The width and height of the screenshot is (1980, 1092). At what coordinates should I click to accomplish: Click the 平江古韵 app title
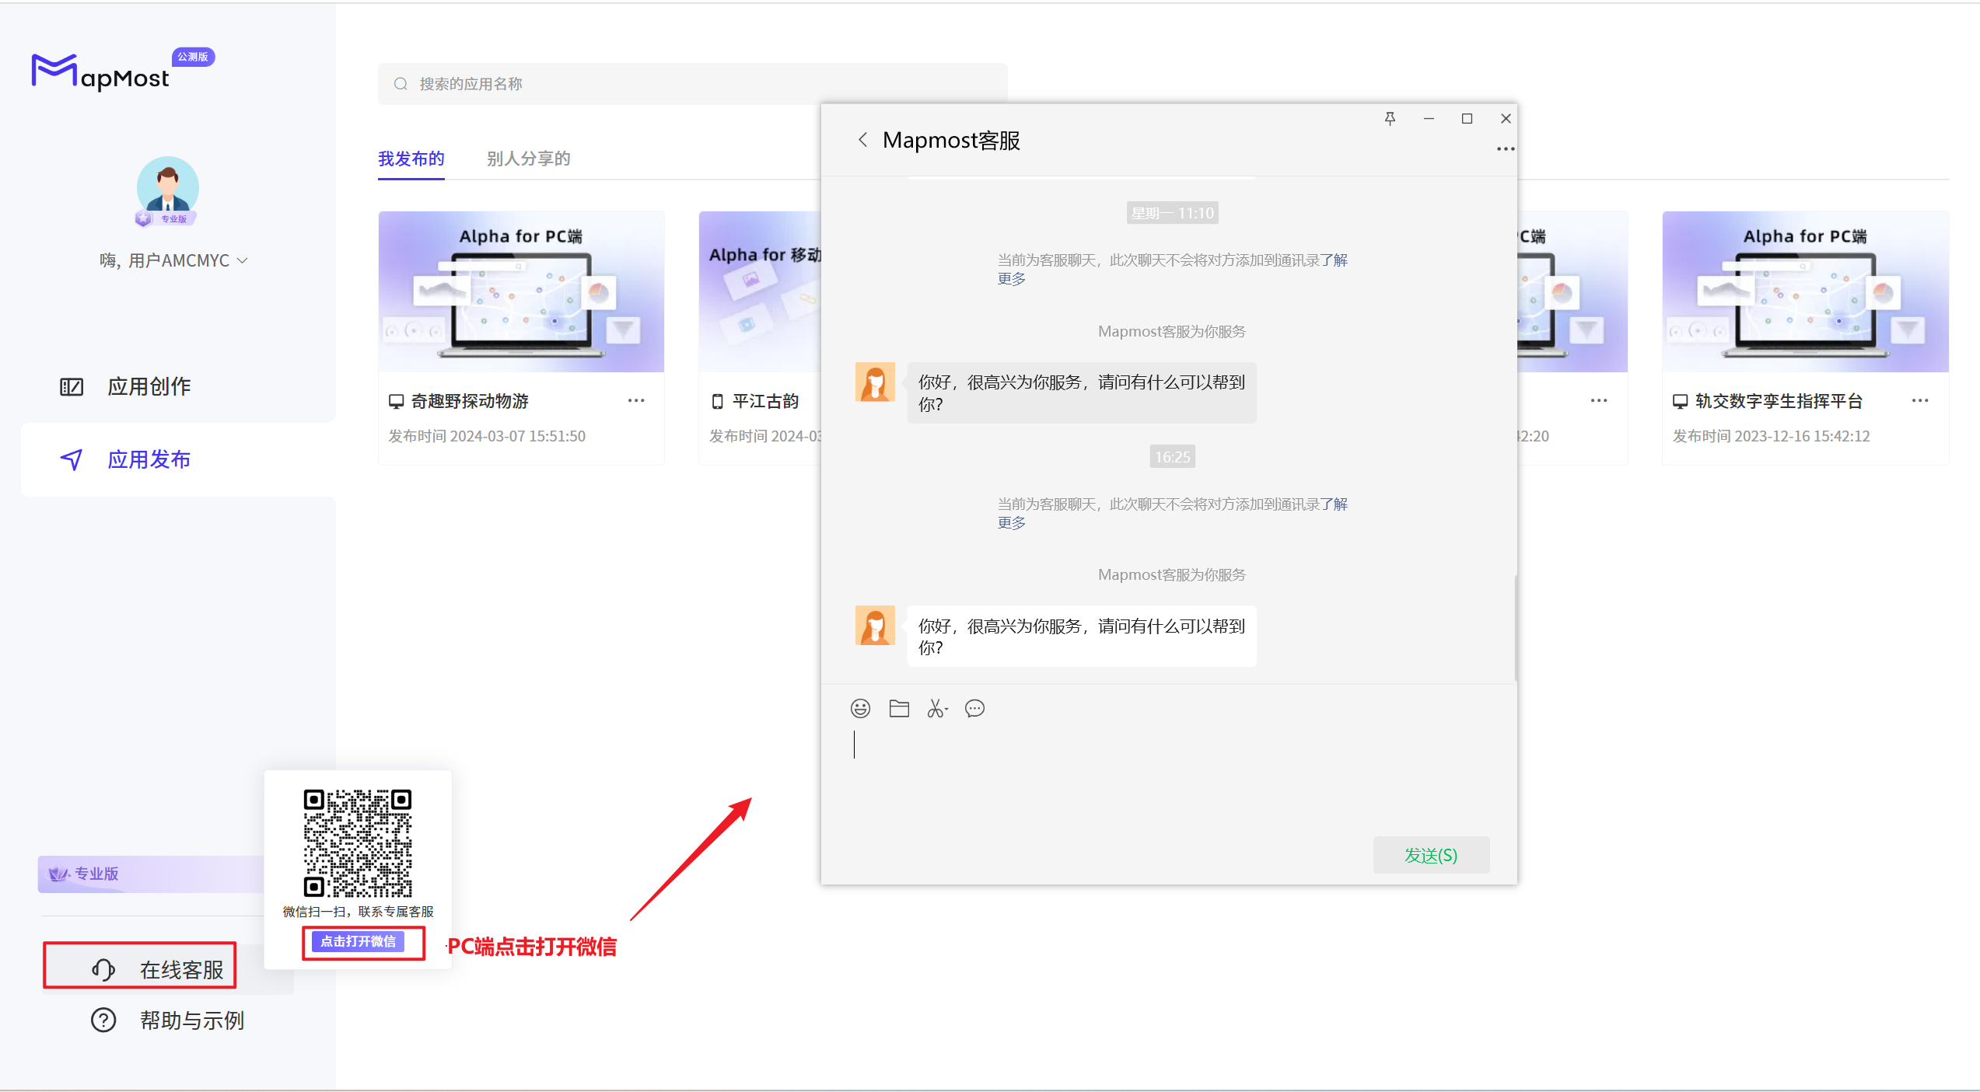[x=765, y=401]
